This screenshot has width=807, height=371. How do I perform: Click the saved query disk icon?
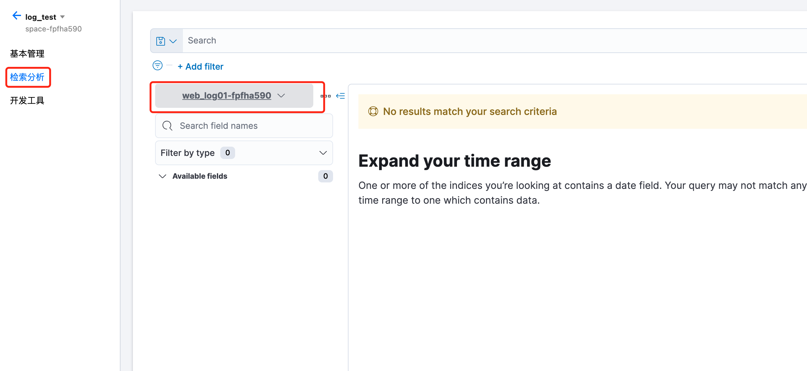161,41
